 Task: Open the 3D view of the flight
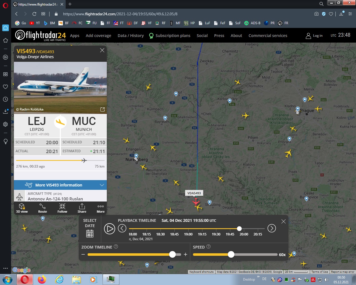pyautogui.click(x=22, y=208)
